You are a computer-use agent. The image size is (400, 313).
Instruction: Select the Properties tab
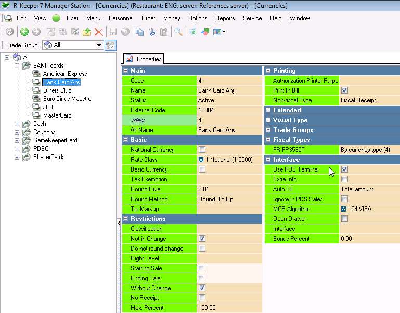pyautogui.click(x=144, y=59)
